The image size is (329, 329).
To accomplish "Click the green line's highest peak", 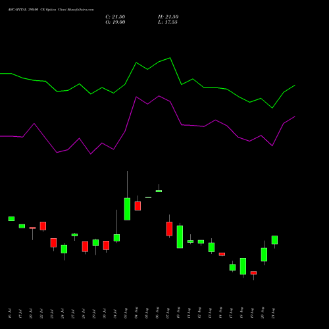I will coord(170,58).
